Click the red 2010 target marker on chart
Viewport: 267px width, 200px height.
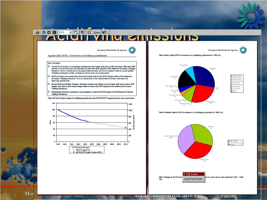pyautogui.click(x=126, y=128)
